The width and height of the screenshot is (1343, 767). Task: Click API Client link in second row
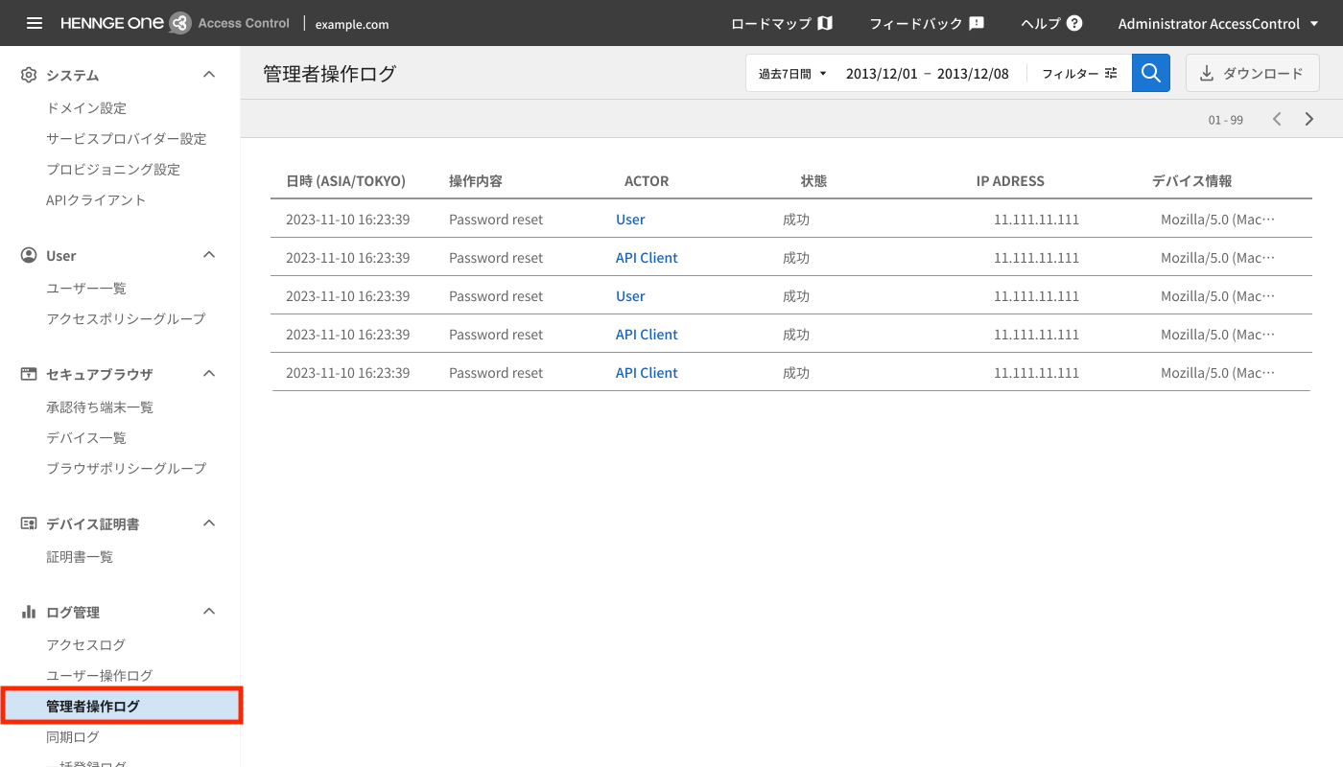point(647,258)
